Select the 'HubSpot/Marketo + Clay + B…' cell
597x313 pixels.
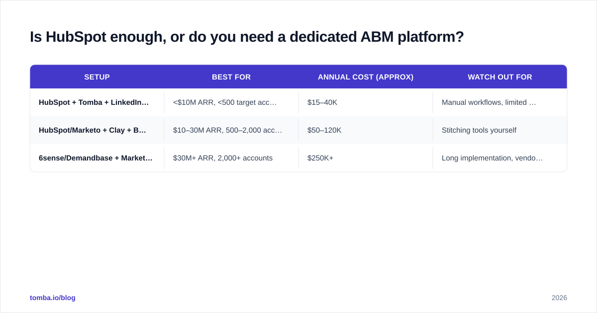pos(97,130)
